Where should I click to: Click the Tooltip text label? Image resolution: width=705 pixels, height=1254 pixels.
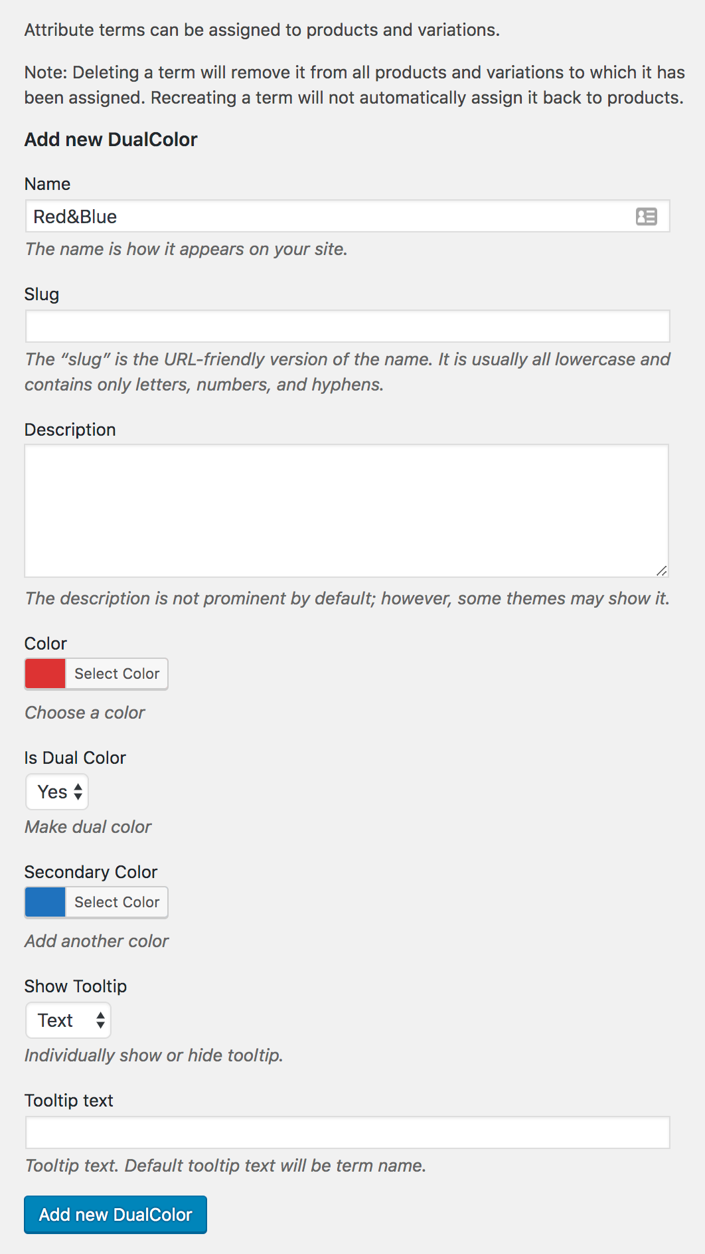click(x=69, y=1101)
